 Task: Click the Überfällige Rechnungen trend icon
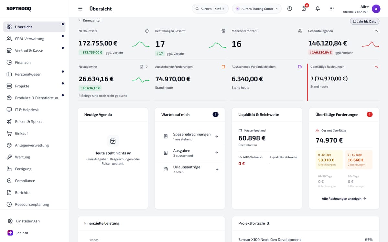tap(376, 67)
